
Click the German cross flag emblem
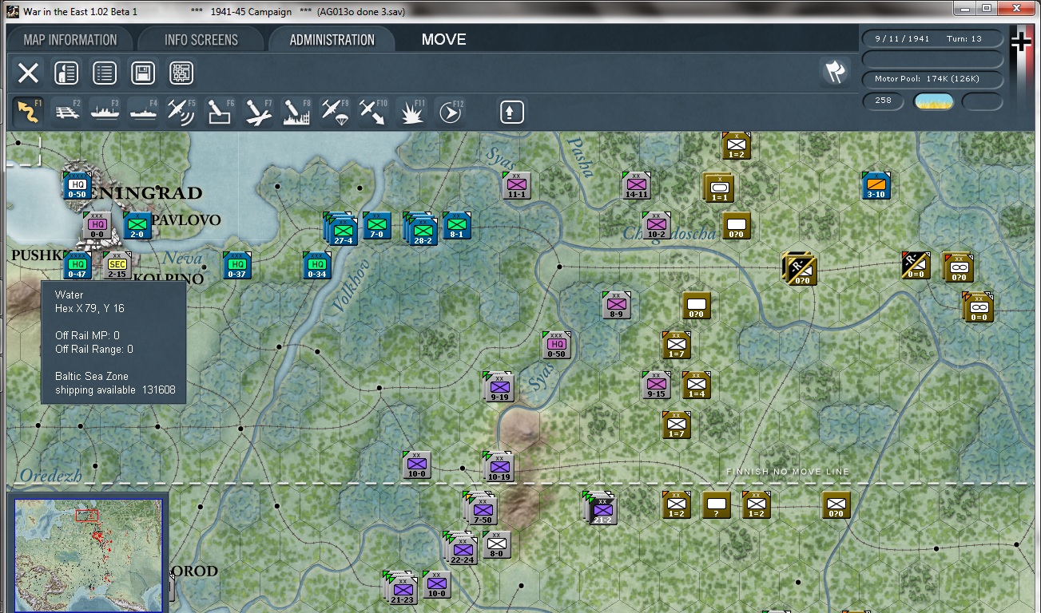click(1022, 41)
